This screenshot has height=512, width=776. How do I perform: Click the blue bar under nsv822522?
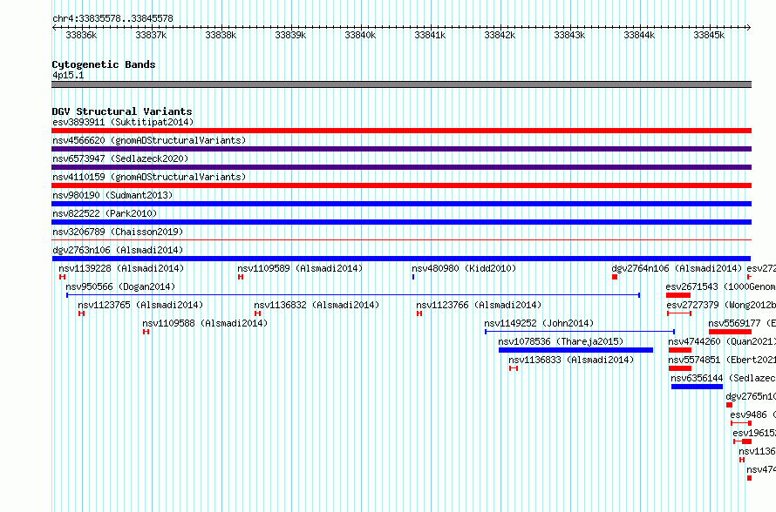tap(401, 222)
